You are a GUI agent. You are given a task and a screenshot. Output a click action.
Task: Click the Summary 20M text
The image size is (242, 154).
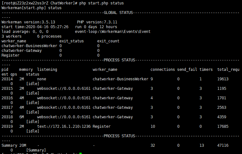coord(14,145)
